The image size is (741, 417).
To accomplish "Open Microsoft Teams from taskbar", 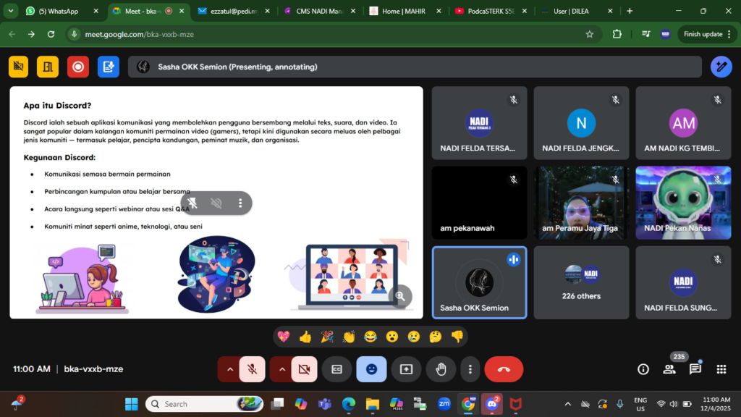I will coord(325,404).
